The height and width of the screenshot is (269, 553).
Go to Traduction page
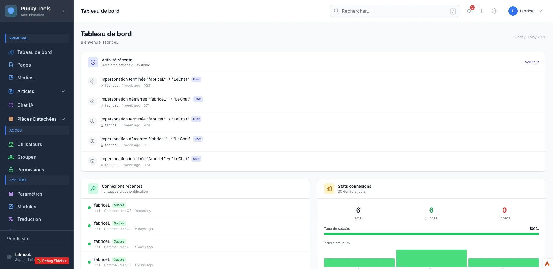tap(37, 219)
